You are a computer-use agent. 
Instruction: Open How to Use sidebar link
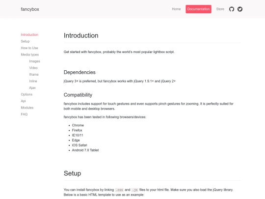[x=29, y=48]
